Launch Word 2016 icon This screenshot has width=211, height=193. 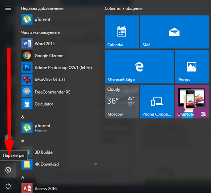click(x=27, y=43)
